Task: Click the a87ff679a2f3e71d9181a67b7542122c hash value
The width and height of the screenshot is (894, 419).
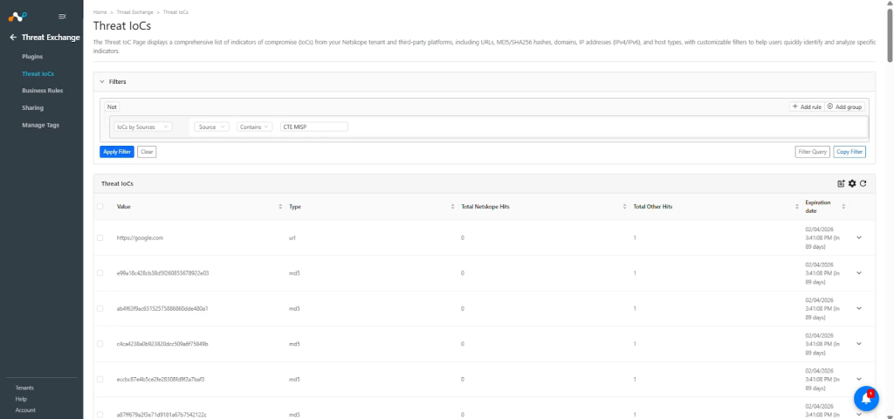Action: click(162, 415)
